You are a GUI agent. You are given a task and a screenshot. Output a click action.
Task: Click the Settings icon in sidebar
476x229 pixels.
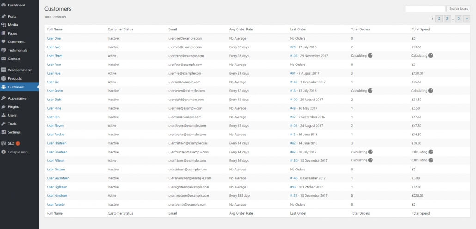click(4, 132)
